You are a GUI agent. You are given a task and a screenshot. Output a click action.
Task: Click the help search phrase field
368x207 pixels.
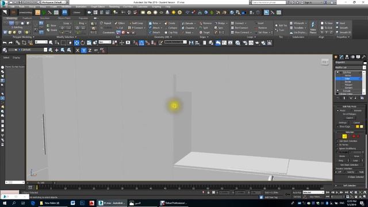269,2
